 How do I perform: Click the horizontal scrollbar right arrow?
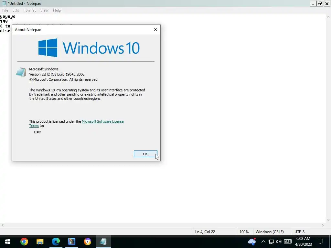323,225
